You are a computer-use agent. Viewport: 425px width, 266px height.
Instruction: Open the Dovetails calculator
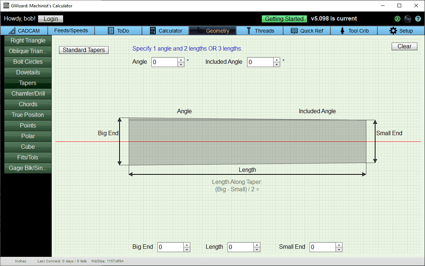[x=28, y=72]
